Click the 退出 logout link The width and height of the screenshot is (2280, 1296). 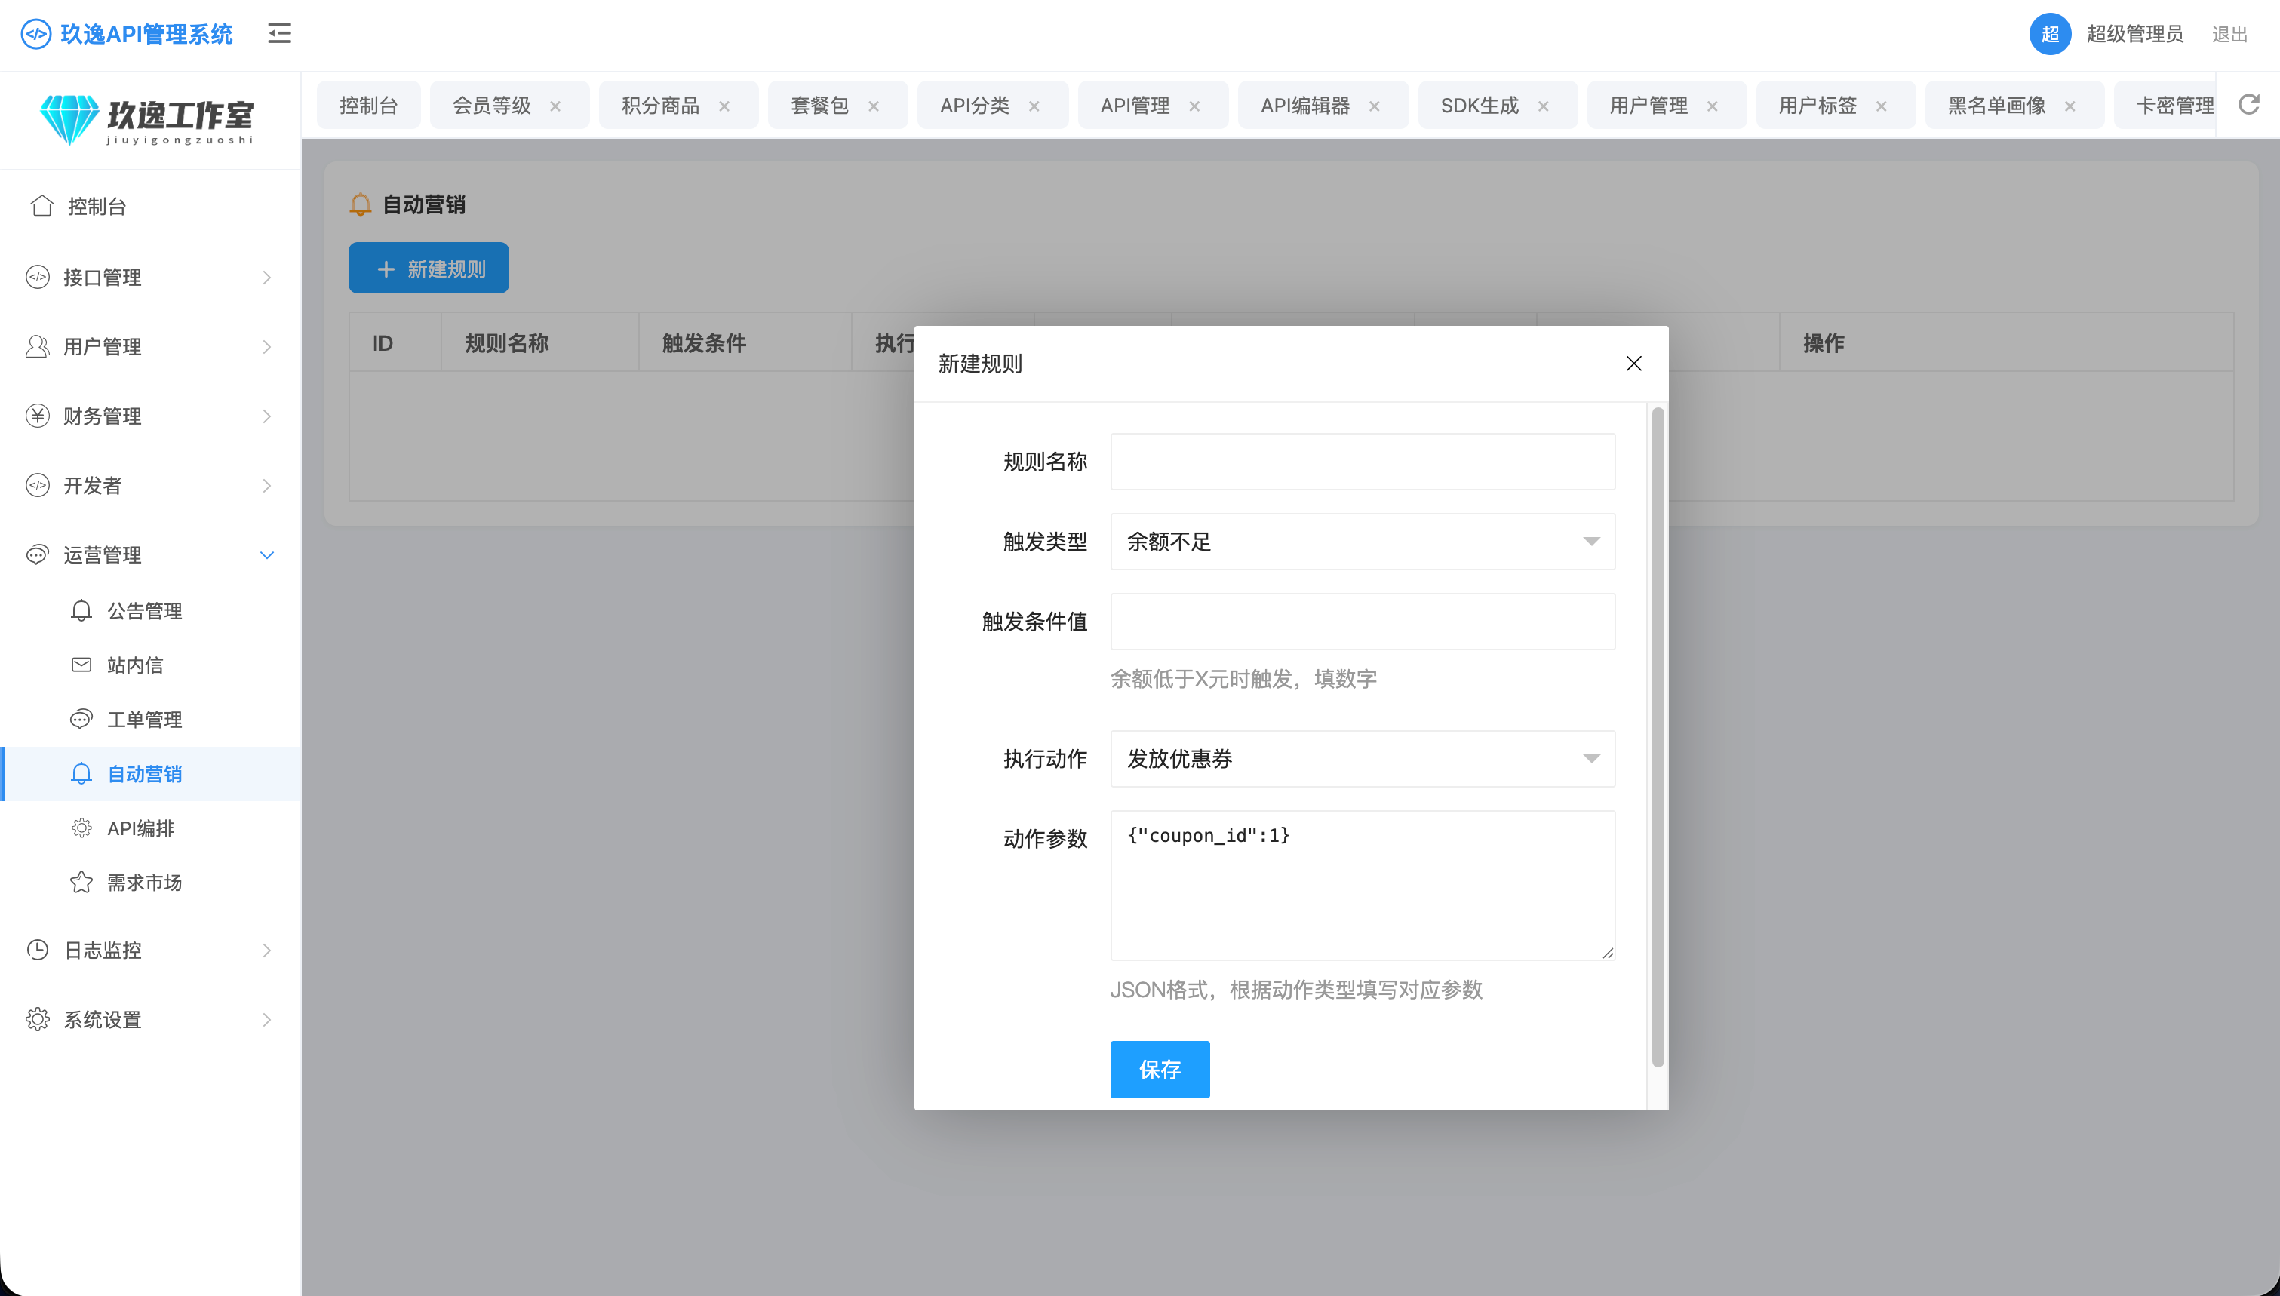pyautogui.click(x=2229, y=34)
